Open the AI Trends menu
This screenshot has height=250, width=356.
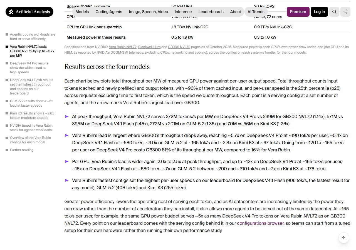(x=256, y=12)
